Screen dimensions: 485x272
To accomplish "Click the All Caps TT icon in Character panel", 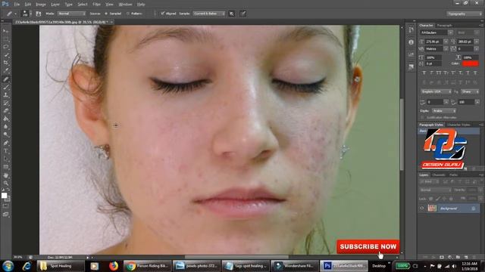I will click(x=439, y=73).
